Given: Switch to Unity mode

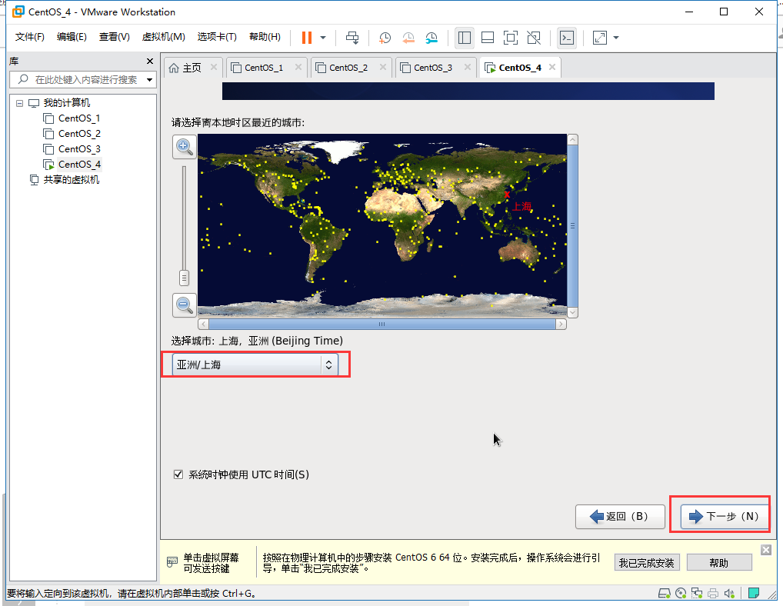Looking at the screenshot, I should click(534, 38).
